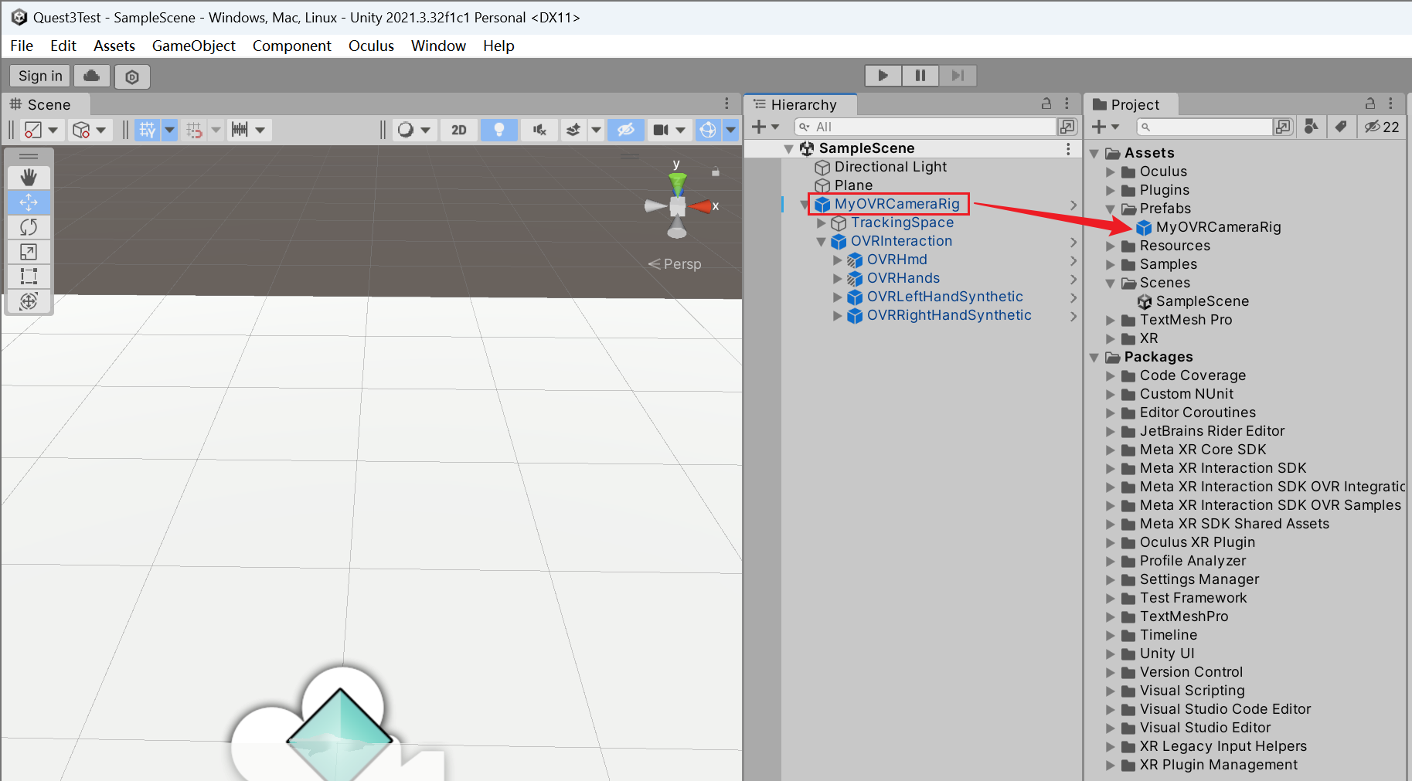The width and height of the screenshot is (1412, 781).
Task: Open the File menu
Action: pyautogui.click(x=22, y=46)
